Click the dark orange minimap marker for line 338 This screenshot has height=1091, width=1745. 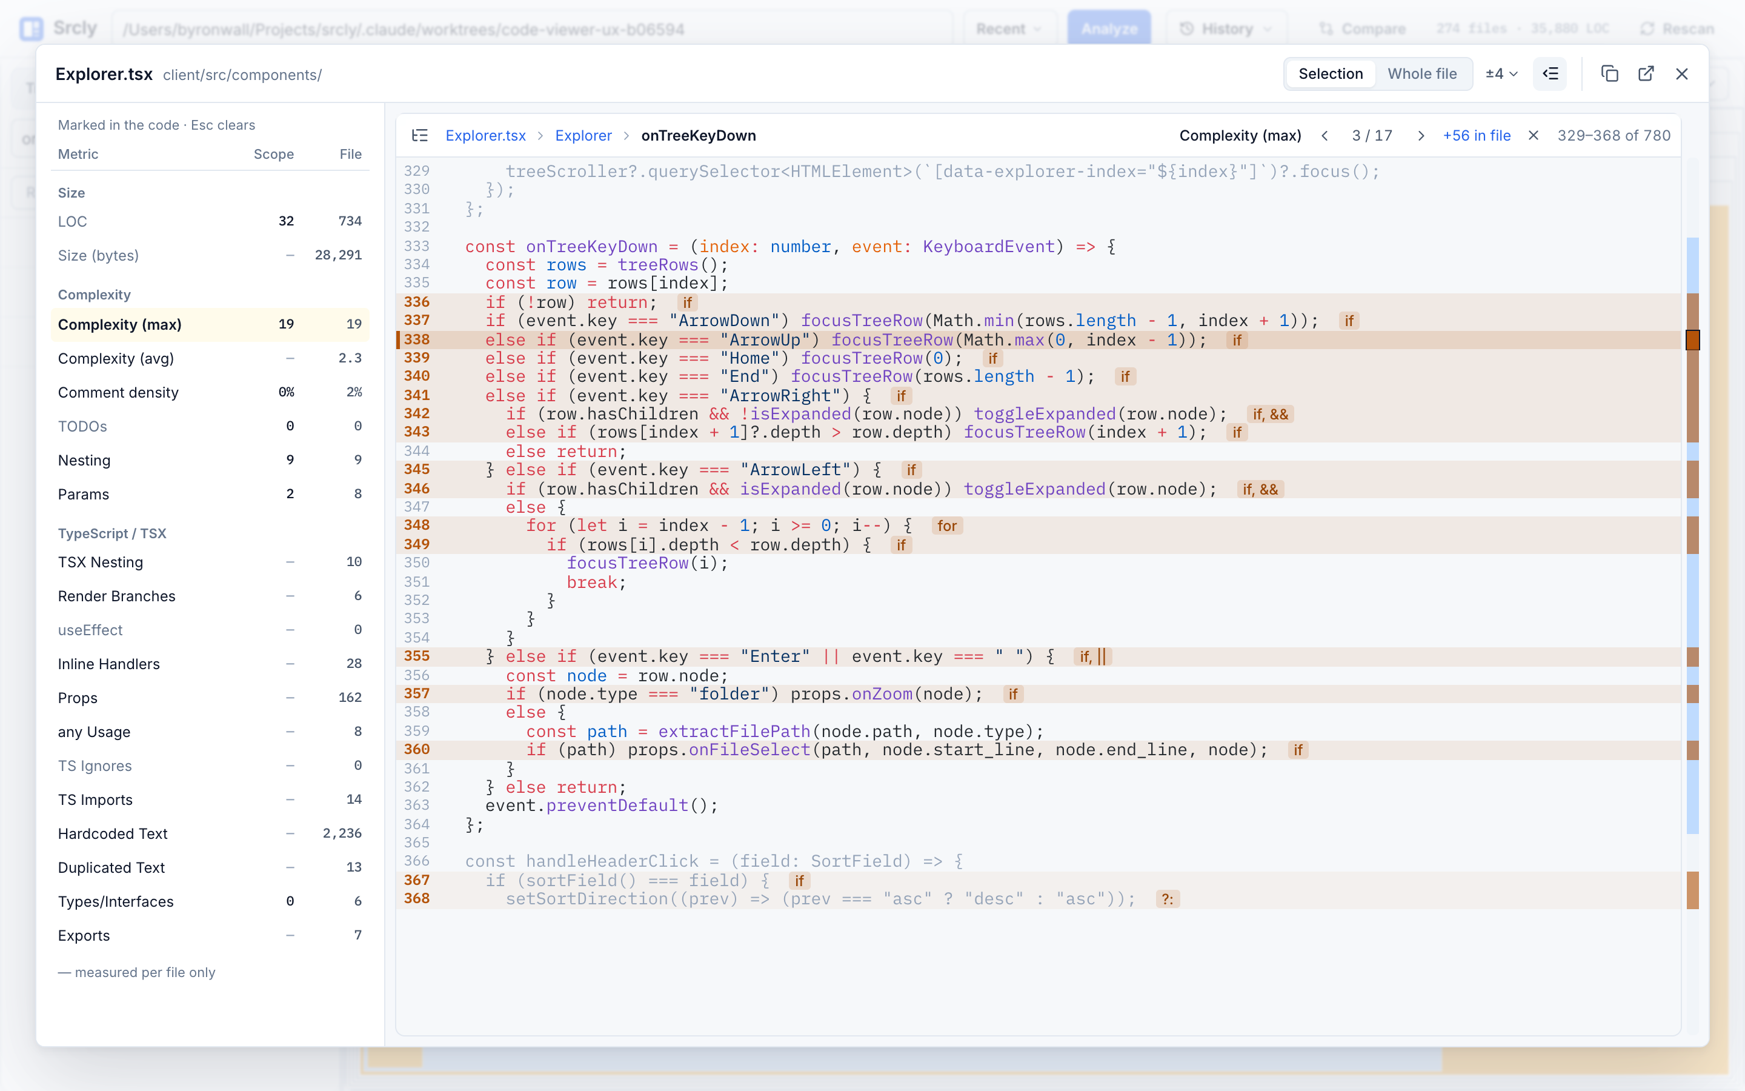tap(1692, 340)
